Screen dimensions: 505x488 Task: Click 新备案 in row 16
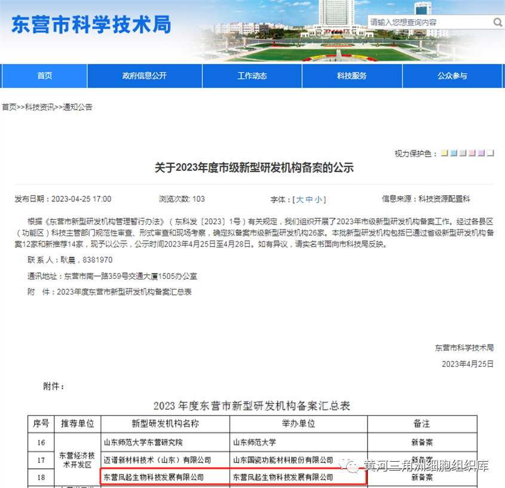[422, 443]
